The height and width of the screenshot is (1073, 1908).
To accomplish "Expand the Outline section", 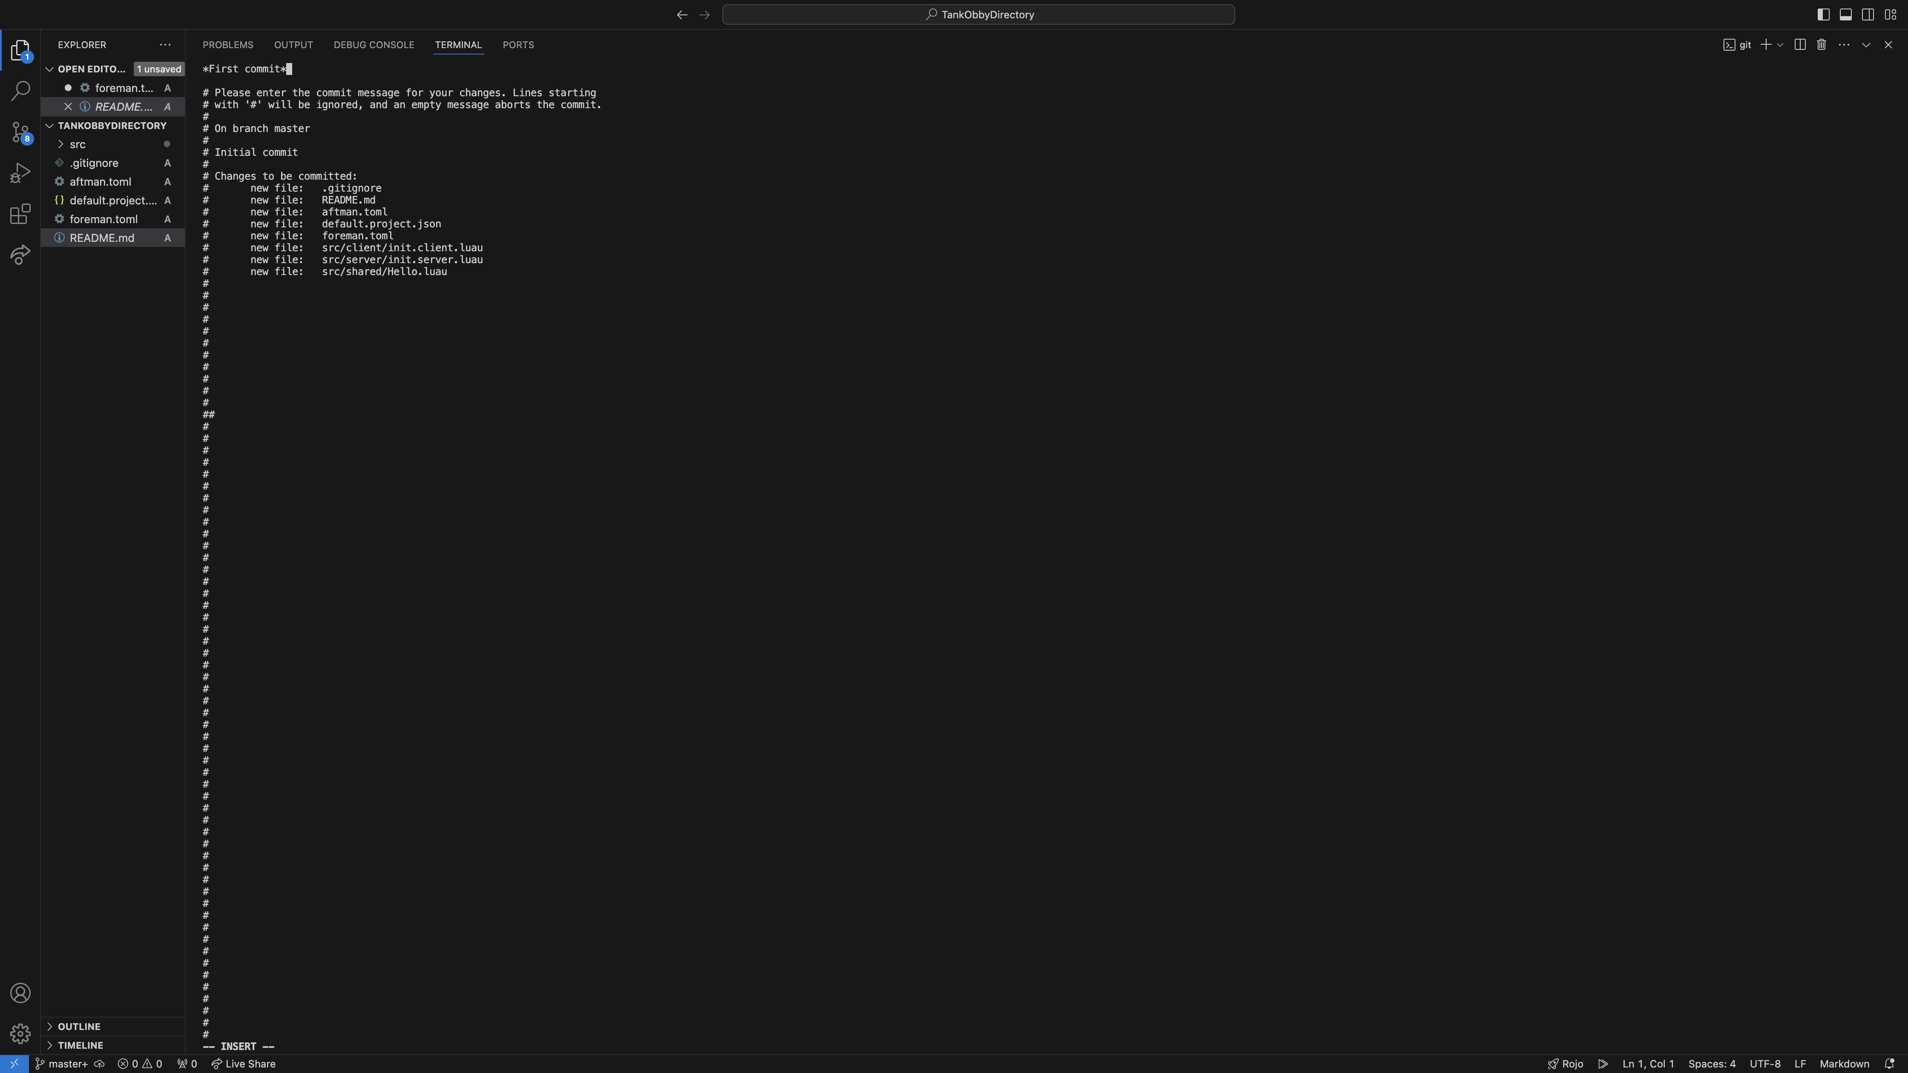I will 78,1026.
